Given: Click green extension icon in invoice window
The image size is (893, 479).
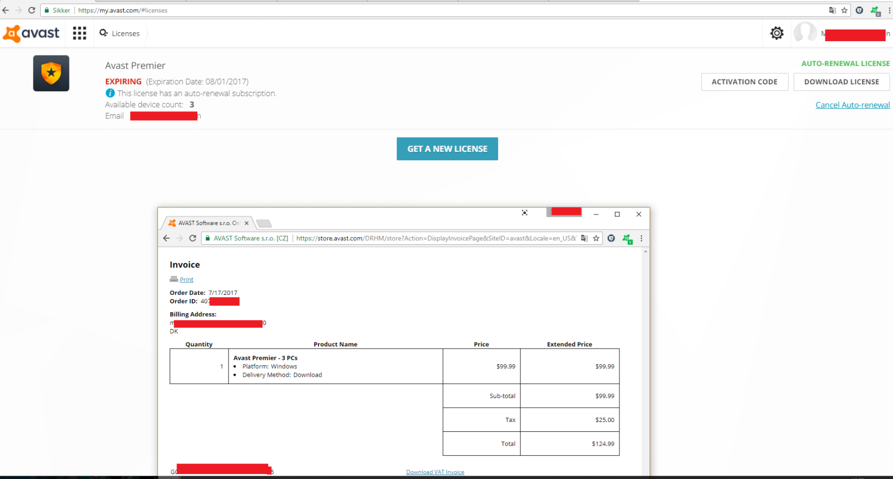Looking at the screenshot, I should tap(627, 239).
